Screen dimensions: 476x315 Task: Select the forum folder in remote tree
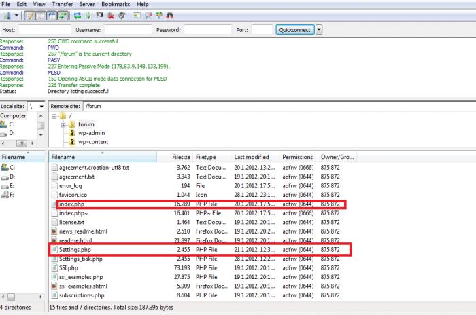click(86, 124)
